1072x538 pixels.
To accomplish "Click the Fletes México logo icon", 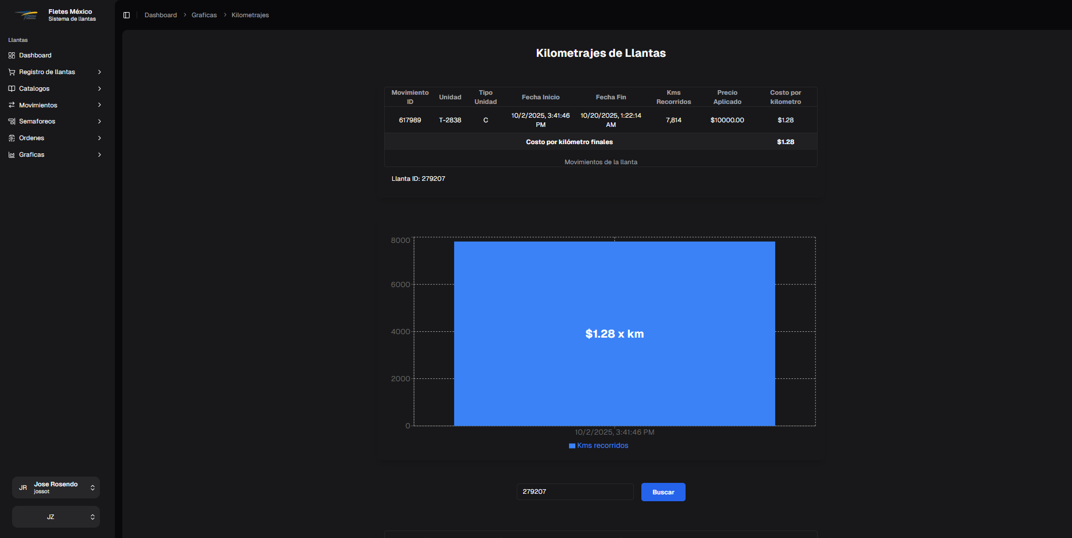I will point(26,15).
